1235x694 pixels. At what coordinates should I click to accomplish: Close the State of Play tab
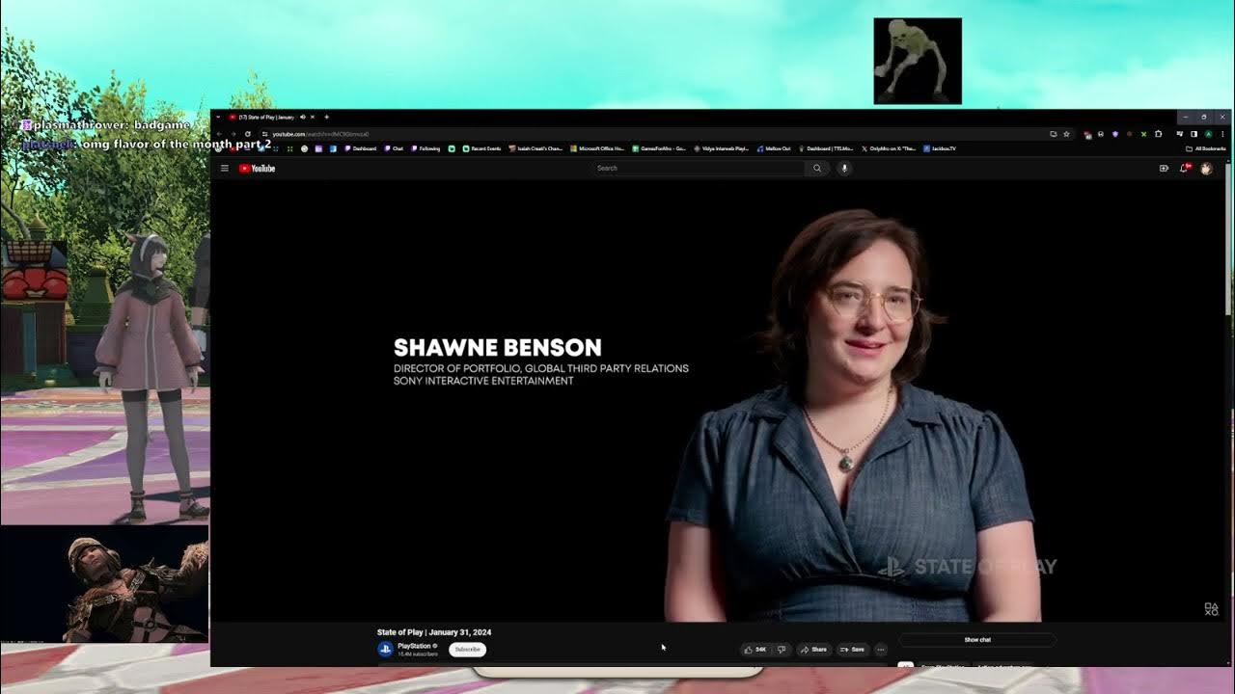point(313,117)
